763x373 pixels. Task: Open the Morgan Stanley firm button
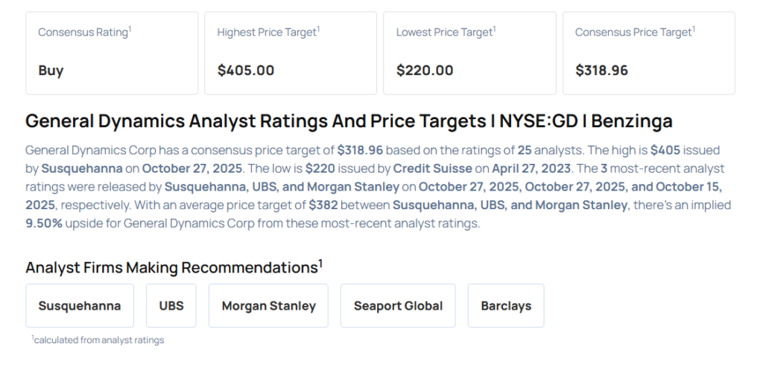(268, 306)
